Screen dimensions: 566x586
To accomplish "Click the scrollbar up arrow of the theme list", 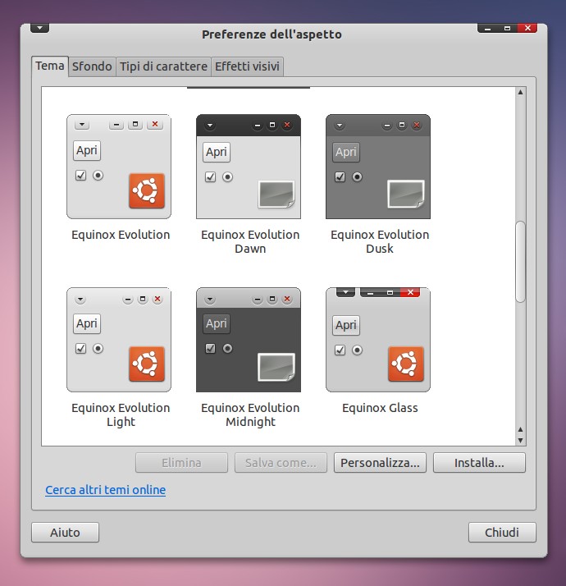I will click(520, 92).
